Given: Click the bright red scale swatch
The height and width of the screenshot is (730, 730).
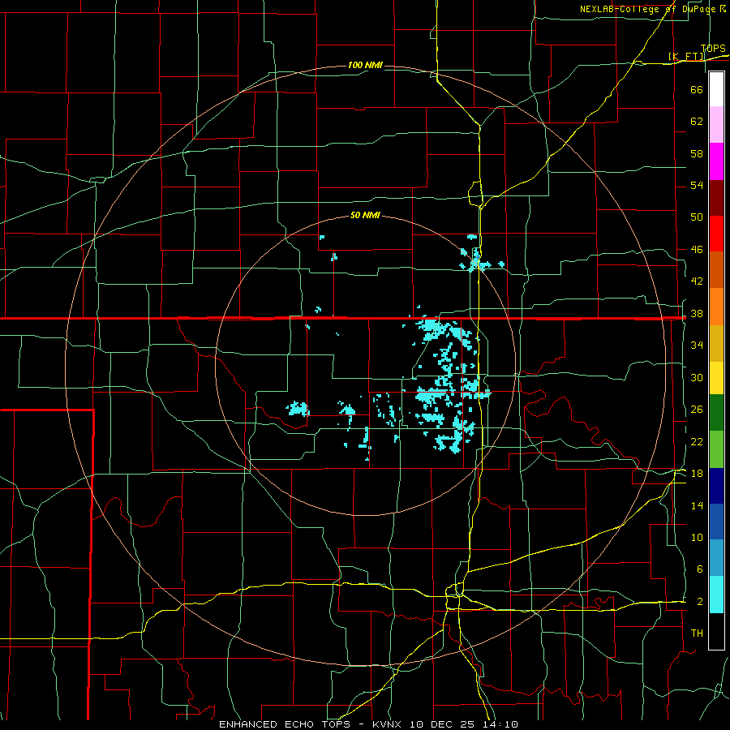Looking at the screenshot, I should 716,234.
